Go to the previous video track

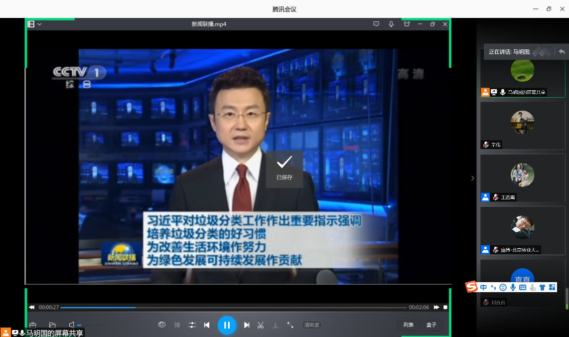tap(207, 325)
